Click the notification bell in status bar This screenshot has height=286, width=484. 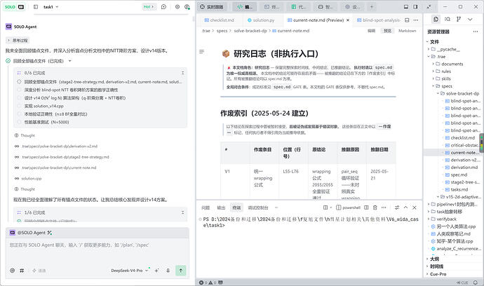tap(476, 282)
